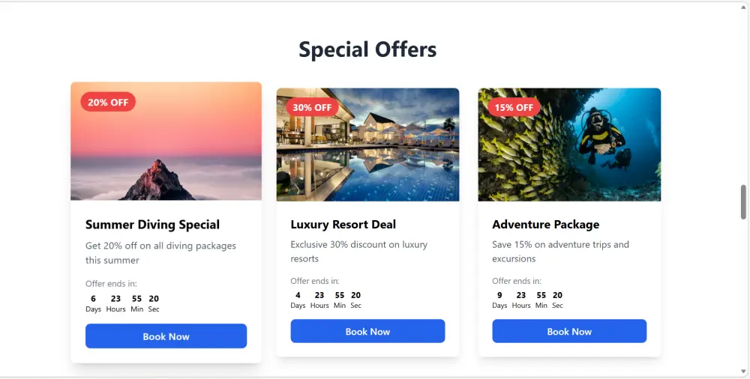Click the scroll down arrow on scrollbar

[743, 372]
